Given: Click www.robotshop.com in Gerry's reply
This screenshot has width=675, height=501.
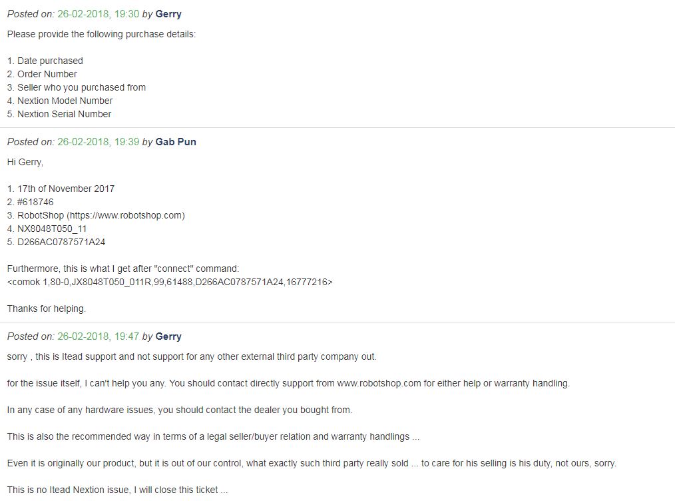Looking at the screenshot, I should (x=379, y=383).
